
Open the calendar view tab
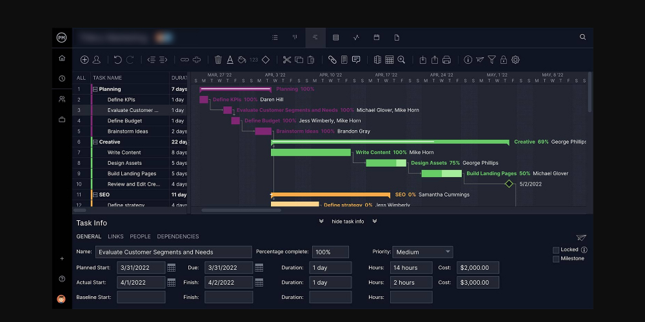[x=377, y=37]
